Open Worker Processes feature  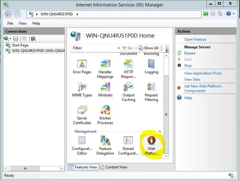click(x=105, y=115)
